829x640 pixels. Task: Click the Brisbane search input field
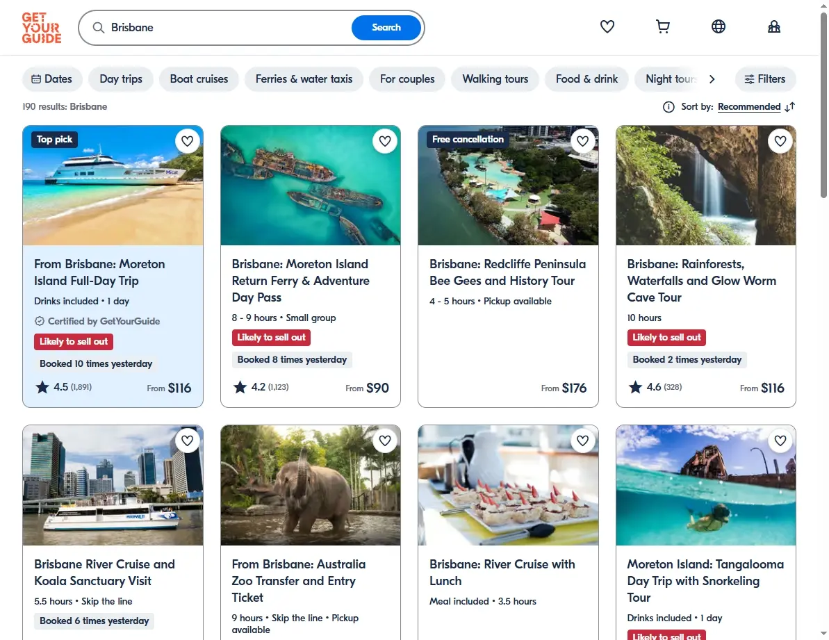click(x=227, y=28)
